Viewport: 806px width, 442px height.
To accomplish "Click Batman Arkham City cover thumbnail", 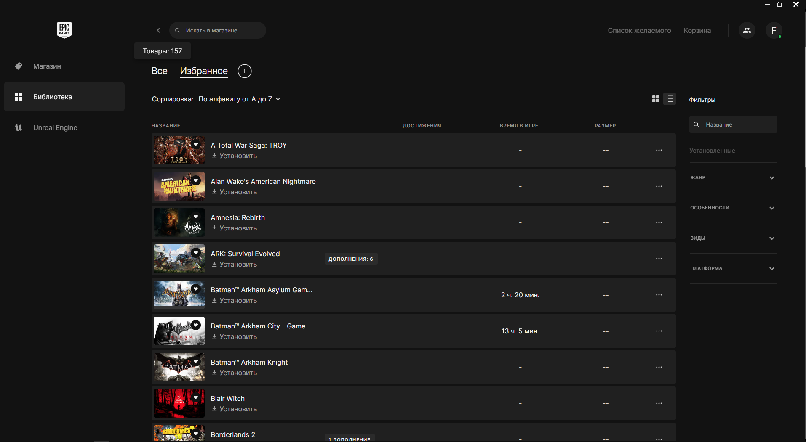I will tap(179, 331).
